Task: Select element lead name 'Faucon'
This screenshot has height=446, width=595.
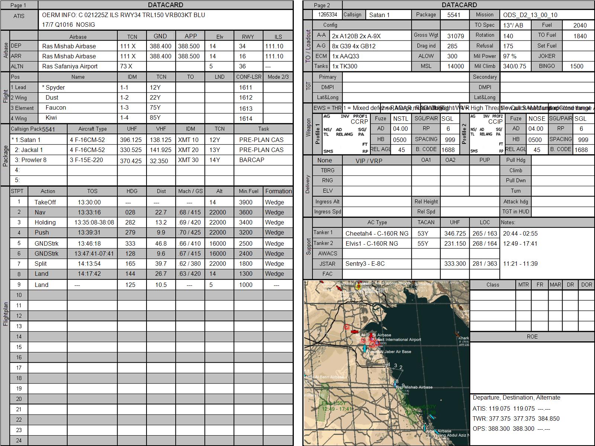Action: click(56, 107)
